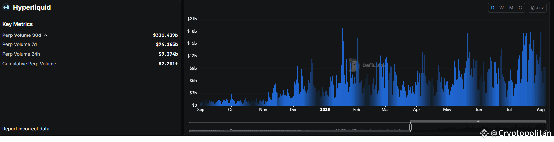Collapse the Perp Volume 30d chevron
554x142 pixels.
(x=45, y=35)
